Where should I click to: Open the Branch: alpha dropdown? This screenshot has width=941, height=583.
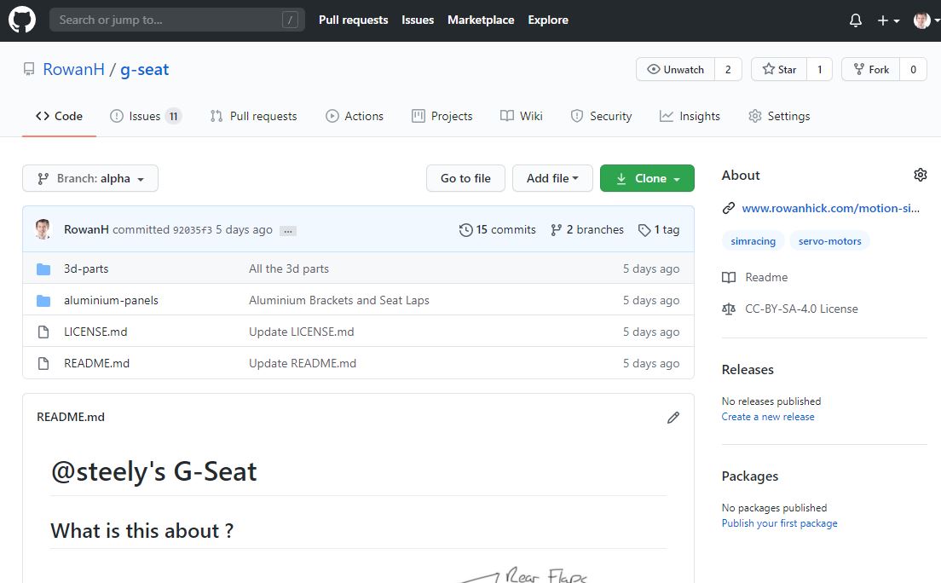point(90,178)
